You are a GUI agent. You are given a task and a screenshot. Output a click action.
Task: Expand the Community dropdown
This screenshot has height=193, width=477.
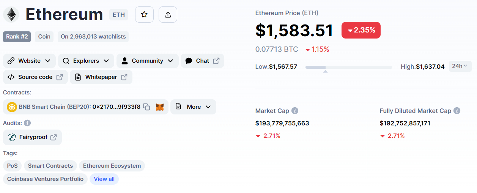[148, 61]
